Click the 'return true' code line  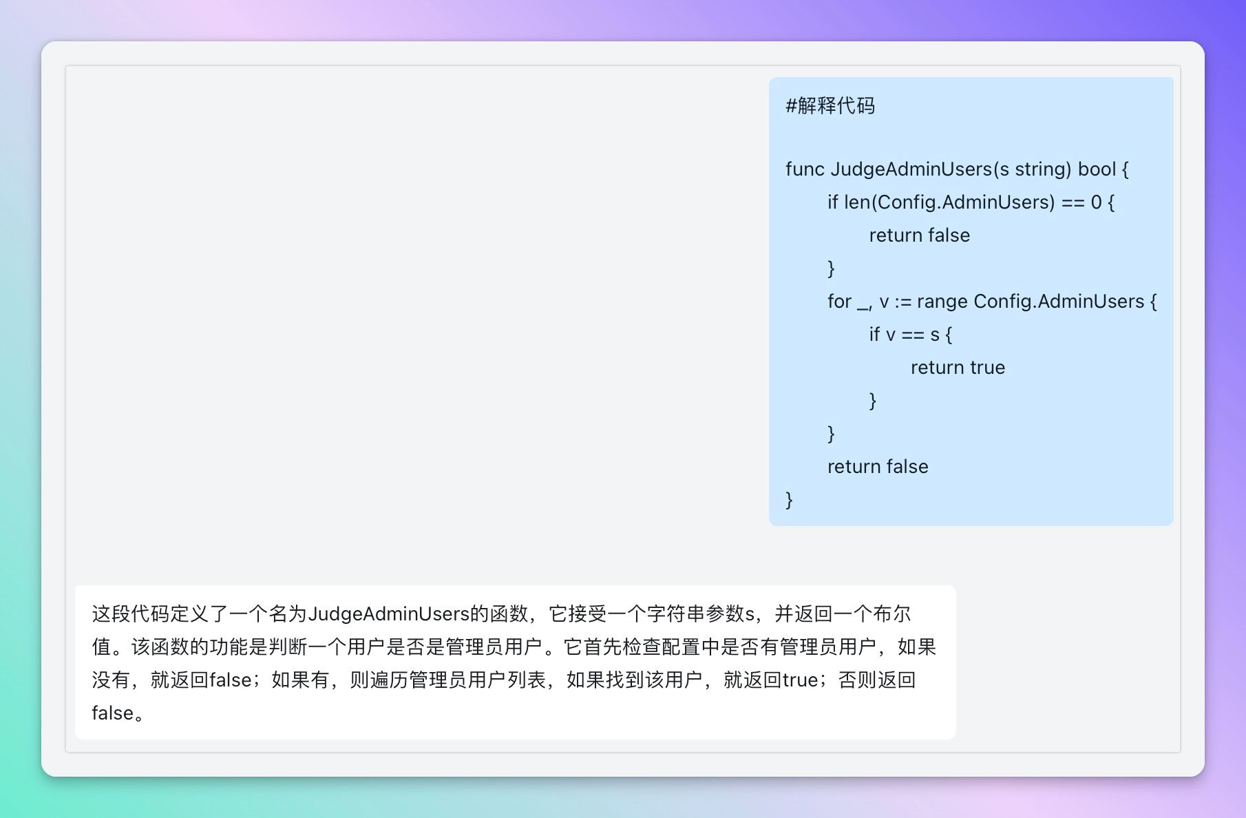pos(958,368)
